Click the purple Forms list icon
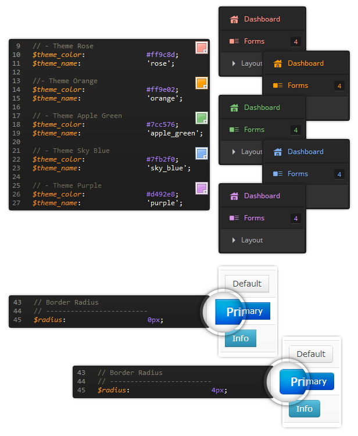The width and height of the screenshot is (358, 436). coord(234,218)
